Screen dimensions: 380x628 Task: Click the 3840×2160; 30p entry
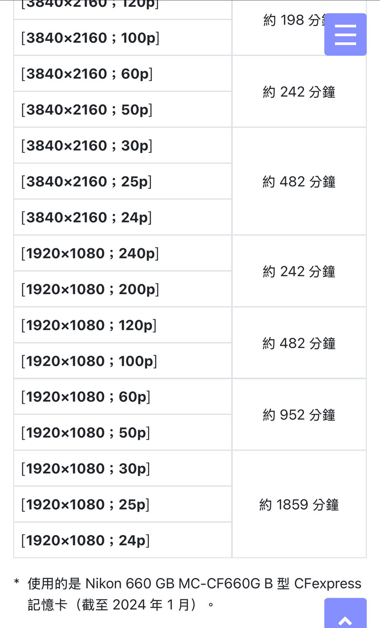tap(123, 146)
